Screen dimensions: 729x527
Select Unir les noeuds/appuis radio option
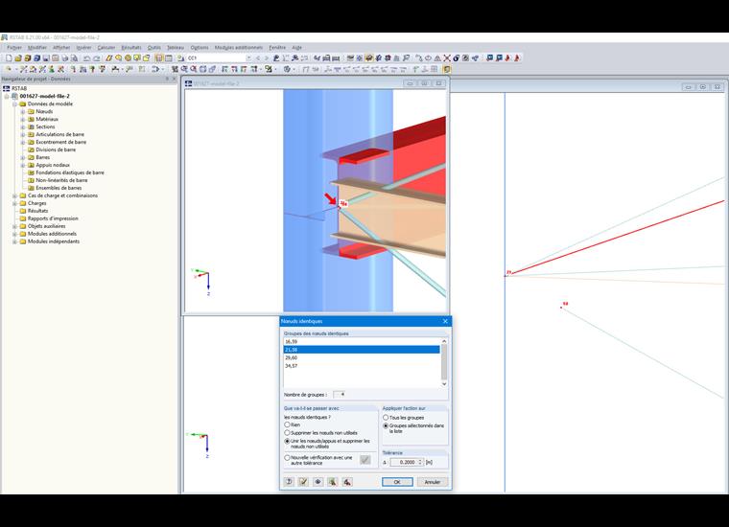[x=288, y=441]
